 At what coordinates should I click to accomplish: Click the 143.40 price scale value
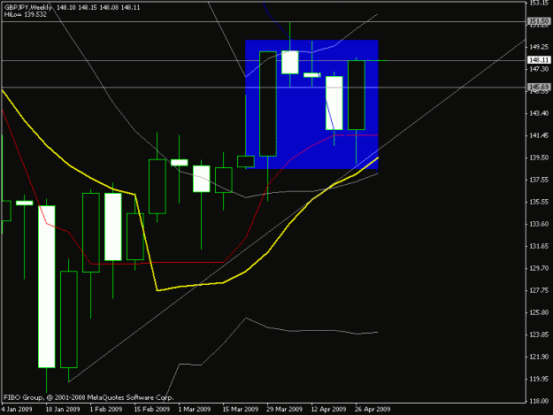[539, 113]
